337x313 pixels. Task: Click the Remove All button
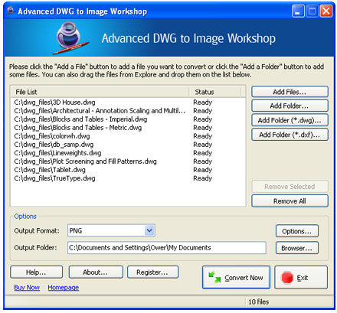[x=290, y=201]
